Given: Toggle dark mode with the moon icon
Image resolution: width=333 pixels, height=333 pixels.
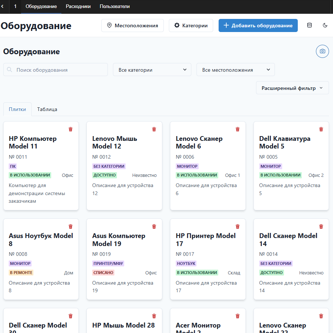Looking at the screenshot, I should [326, 25].
